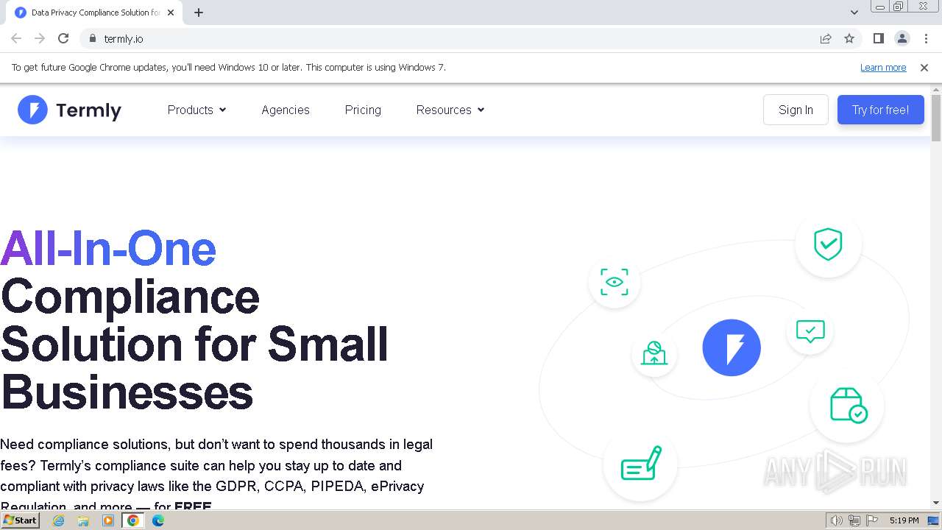Image resolution: width=942 pixels, height=530 pixels.
Task: Click the central blue Termly emblem
Action: (x=732, y=347)
